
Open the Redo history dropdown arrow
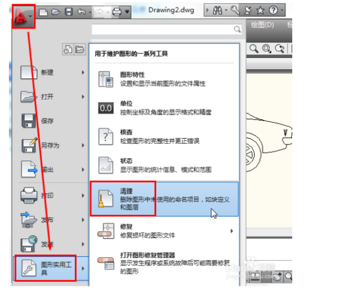click(x=107, y=12)
